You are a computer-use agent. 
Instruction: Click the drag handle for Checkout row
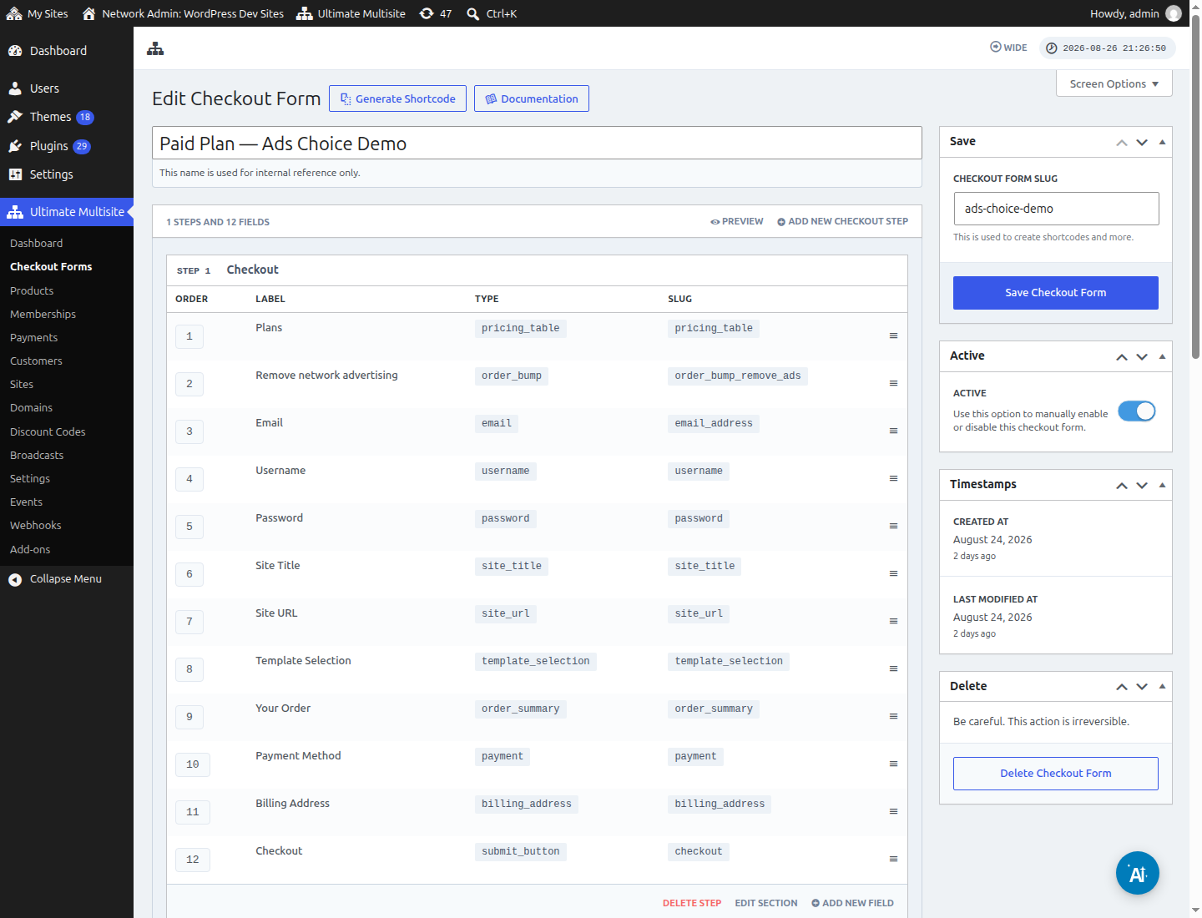click(893, 859)
